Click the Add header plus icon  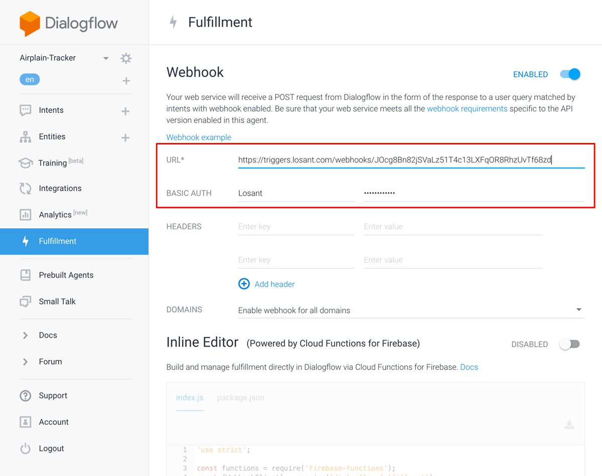coord(244,284)
